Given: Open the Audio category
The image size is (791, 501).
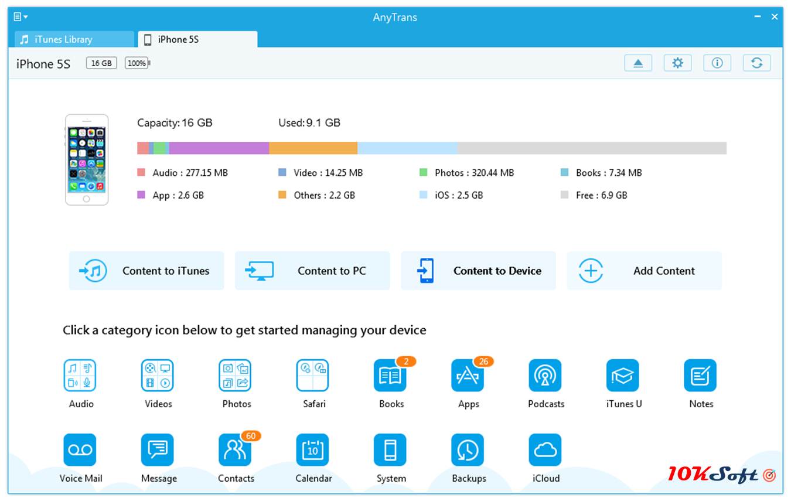Looking at the screenshot, I should (80, 376).
